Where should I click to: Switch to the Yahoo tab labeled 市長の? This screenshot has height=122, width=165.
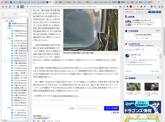pyautogui.click(x=5, y=2)
